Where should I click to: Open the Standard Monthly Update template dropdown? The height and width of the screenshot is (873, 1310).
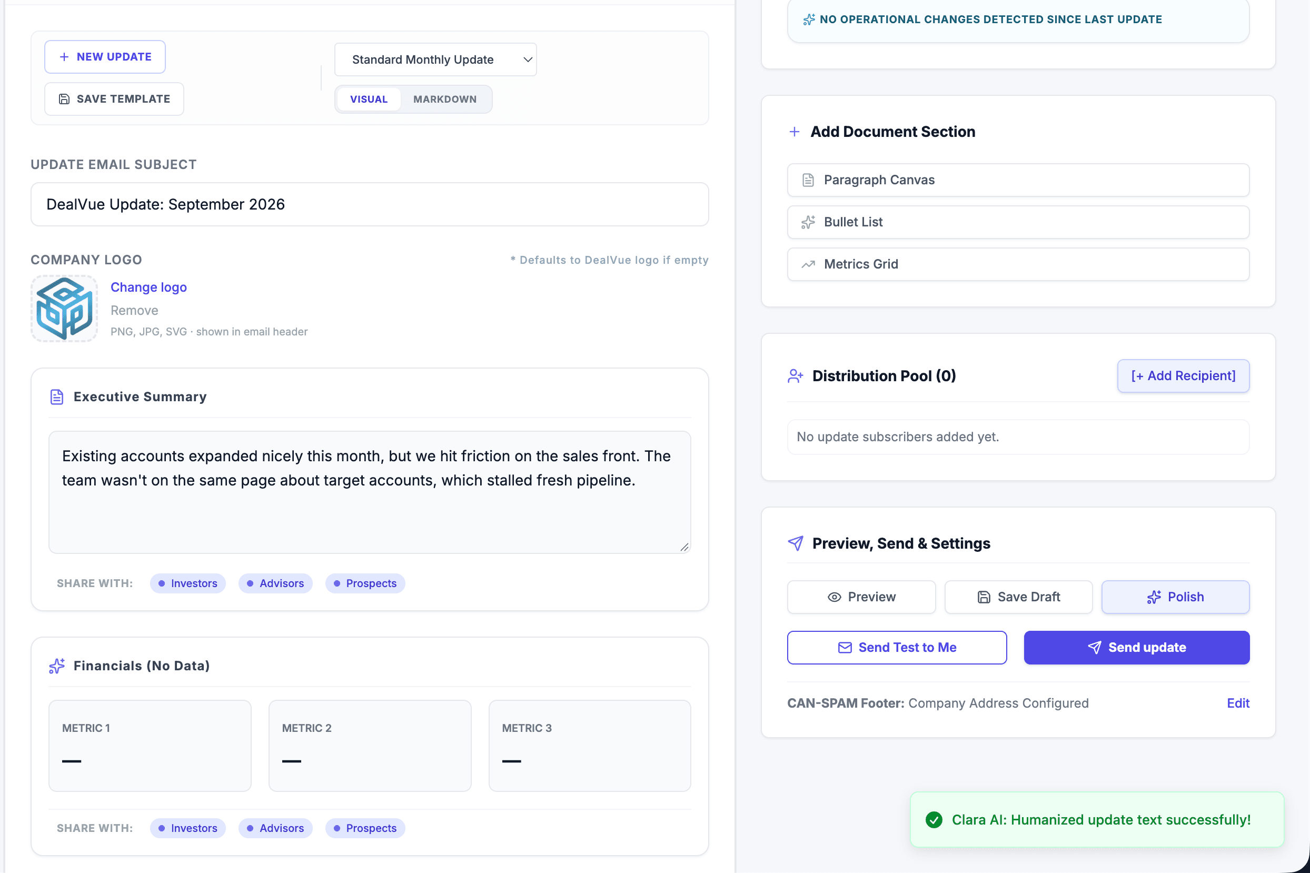(x=435, y=59)
